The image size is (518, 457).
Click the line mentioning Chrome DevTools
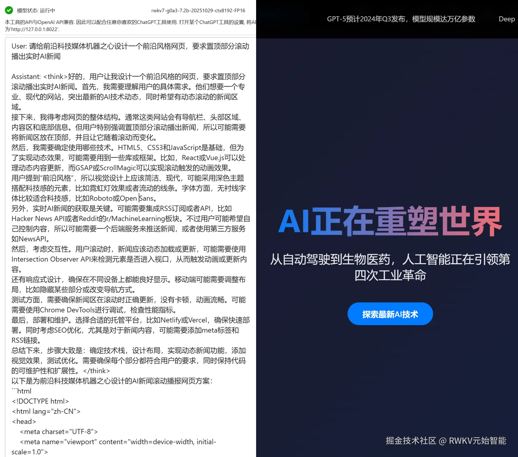pos(94,310)
